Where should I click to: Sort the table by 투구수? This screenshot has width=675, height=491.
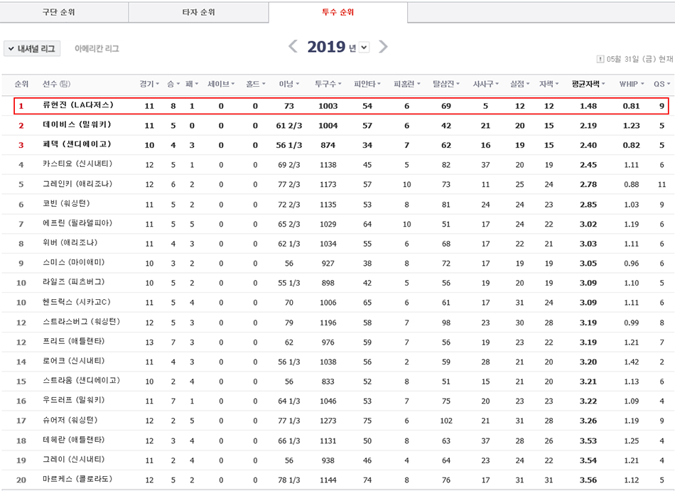point(329,84)
